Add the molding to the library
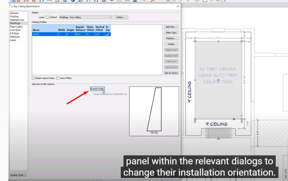Image resolution: width=288 pixels, height=181 pixels. 171,73
